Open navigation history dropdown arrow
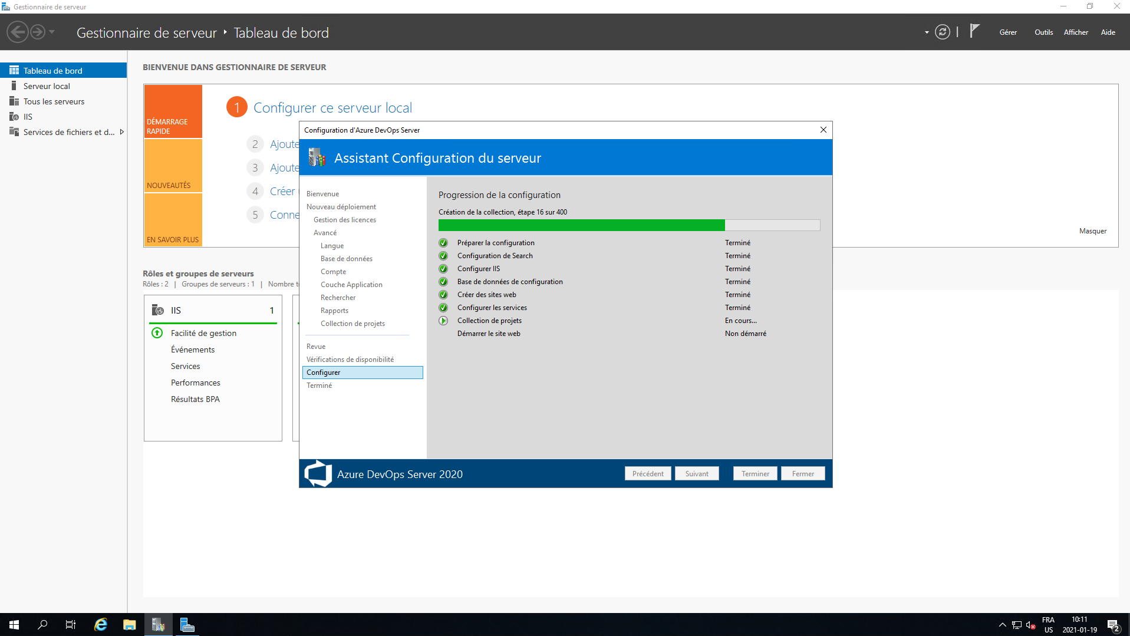Image resolution: width=1130 pixels, height=636 pixels. [52, 32]
